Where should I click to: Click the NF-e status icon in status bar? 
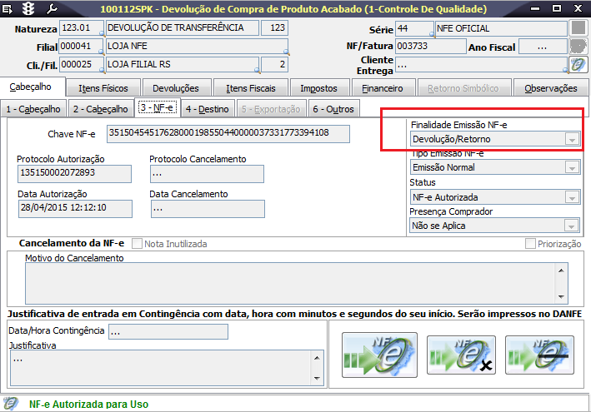[x=10, y=404]
